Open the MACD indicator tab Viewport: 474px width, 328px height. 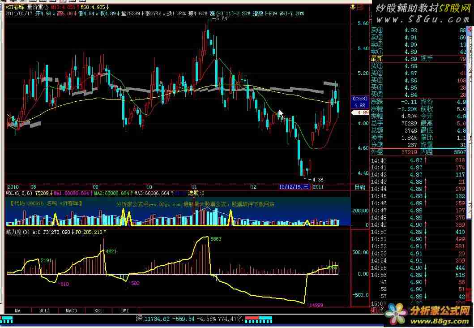(x=71, y=311)
